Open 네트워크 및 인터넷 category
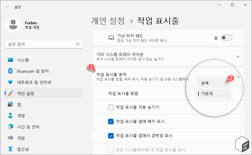Viewport: 252px width, 155px height. pos(44,82)
